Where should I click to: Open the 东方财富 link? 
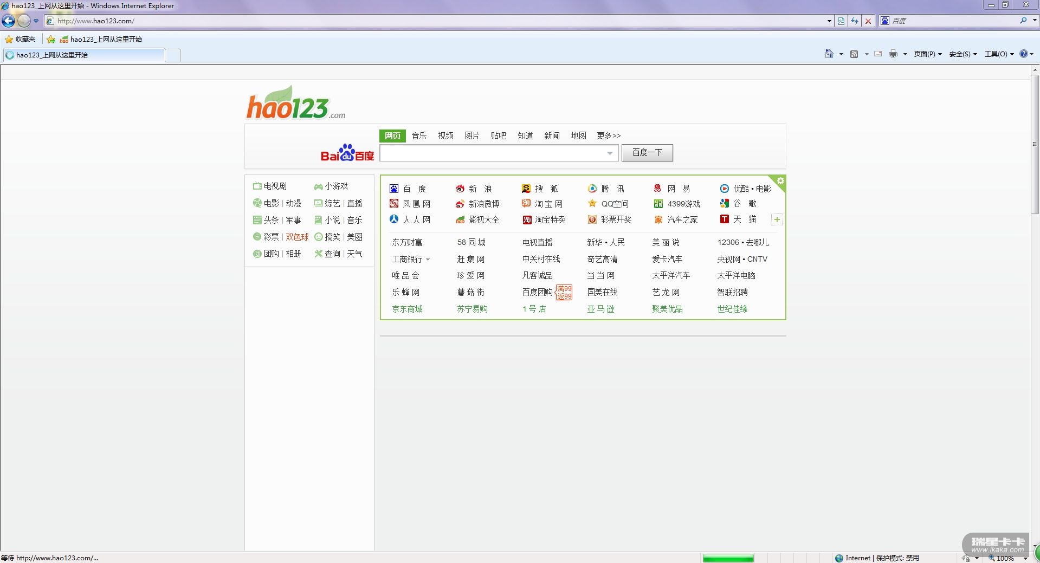coord(407,242)
